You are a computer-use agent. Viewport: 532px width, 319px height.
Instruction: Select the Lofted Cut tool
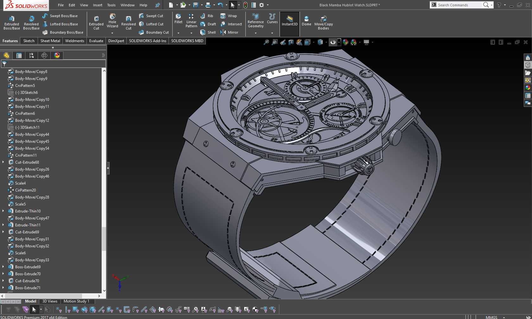[151, 24]
